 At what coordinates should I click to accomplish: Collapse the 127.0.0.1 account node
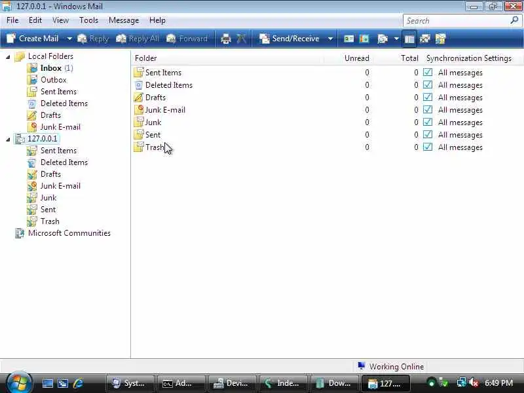pyautogui.click(x=8, y=140)
